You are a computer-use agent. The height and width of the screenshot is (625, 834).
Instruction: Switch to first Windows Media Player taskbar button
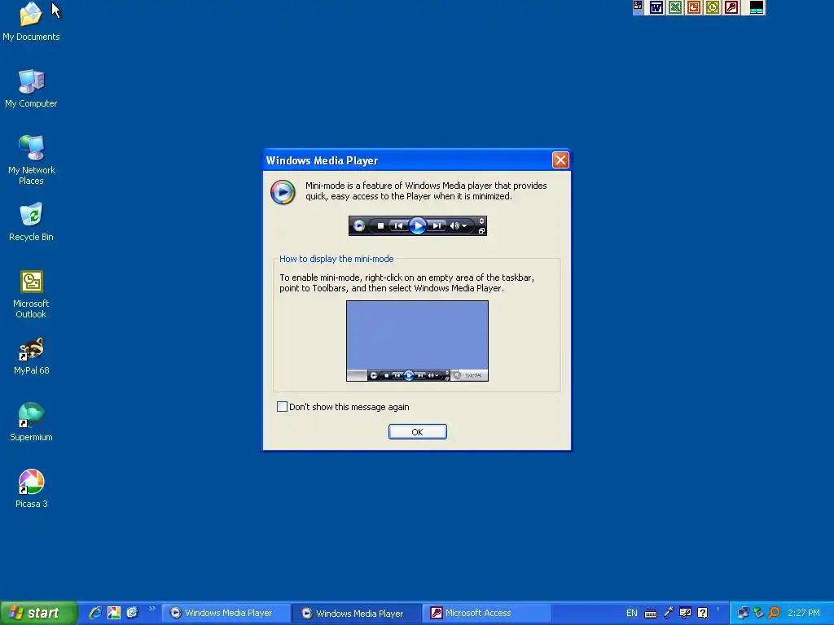coord(226,613)
